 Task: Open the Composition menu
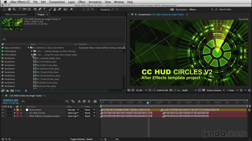(x=57, y=2)
